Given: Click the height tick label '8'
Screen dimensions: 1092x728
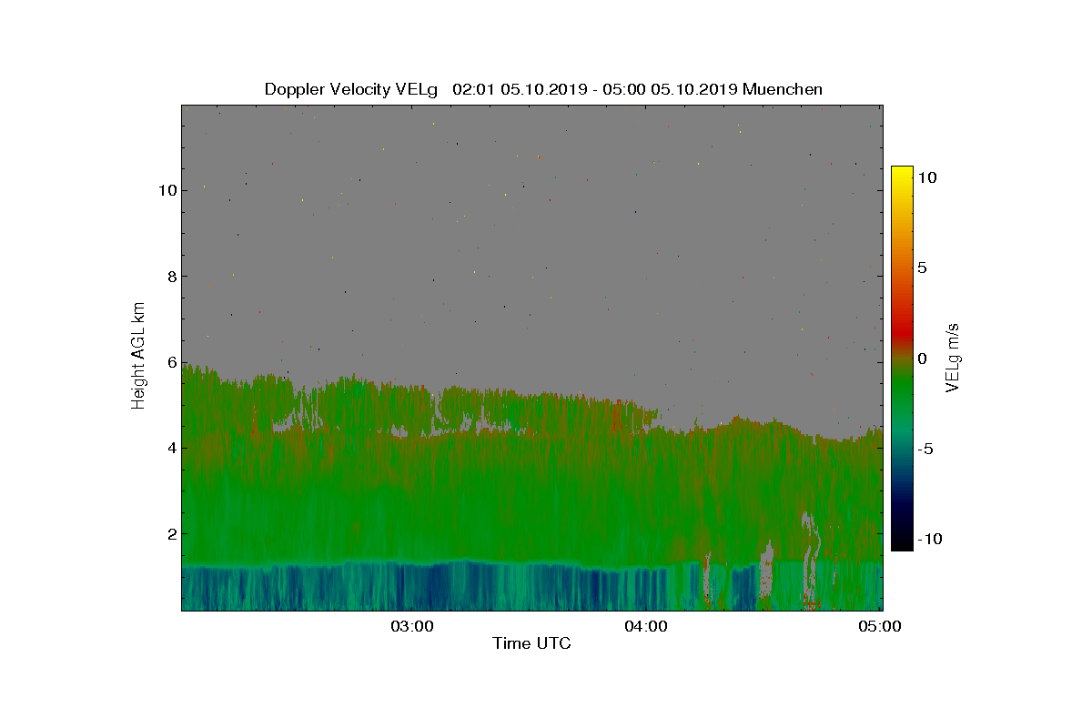Looking at the screenshot, I should [x=171, y=276].
